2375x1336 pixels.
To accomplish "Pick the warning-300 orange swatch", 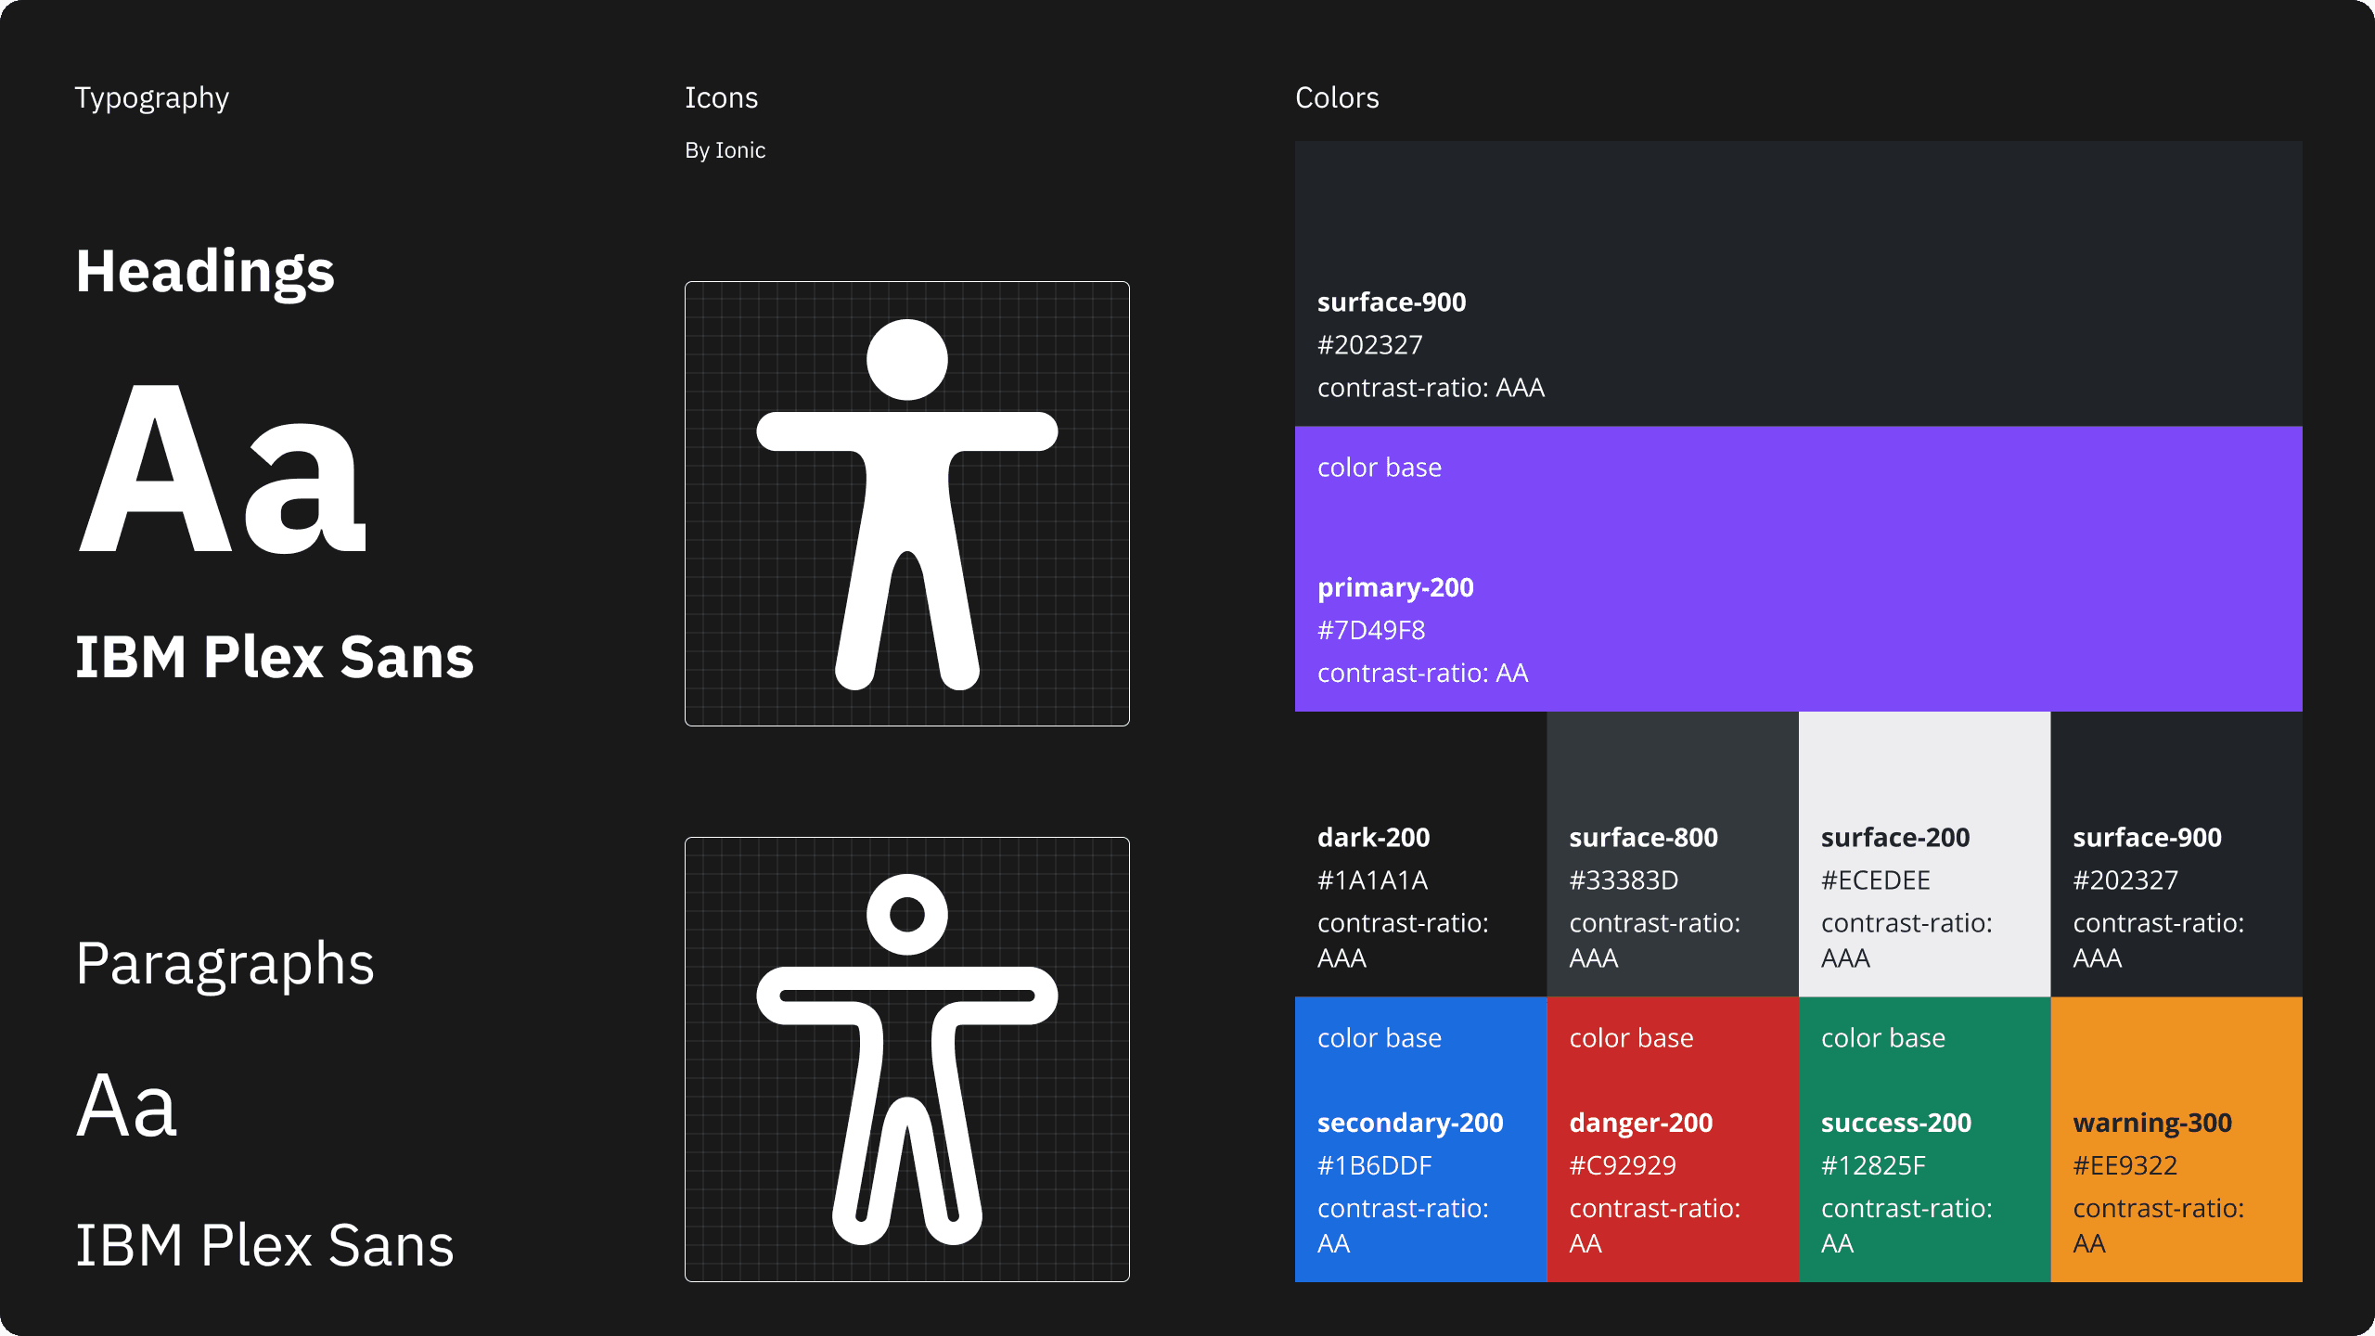I will (x=2176, y=1139).
